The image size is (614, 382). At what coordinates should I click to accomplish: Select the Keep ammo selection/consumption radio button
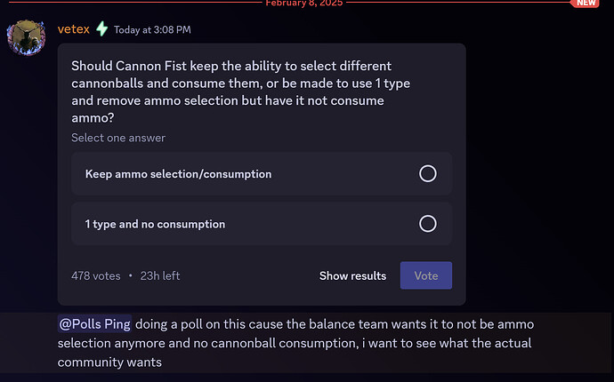tap(427, 174)
